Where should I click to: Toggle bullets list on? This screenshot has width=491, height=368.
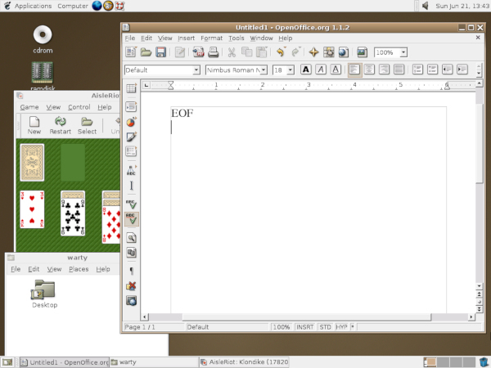[x=432, y=70]
